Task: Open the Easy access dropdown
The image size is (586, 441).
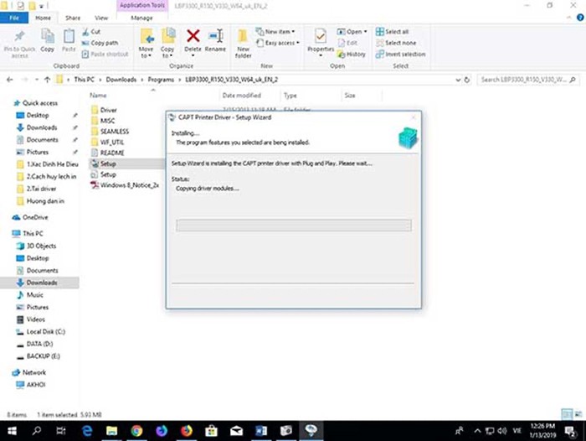Action: pyautogui.click(x=278, y=43)
